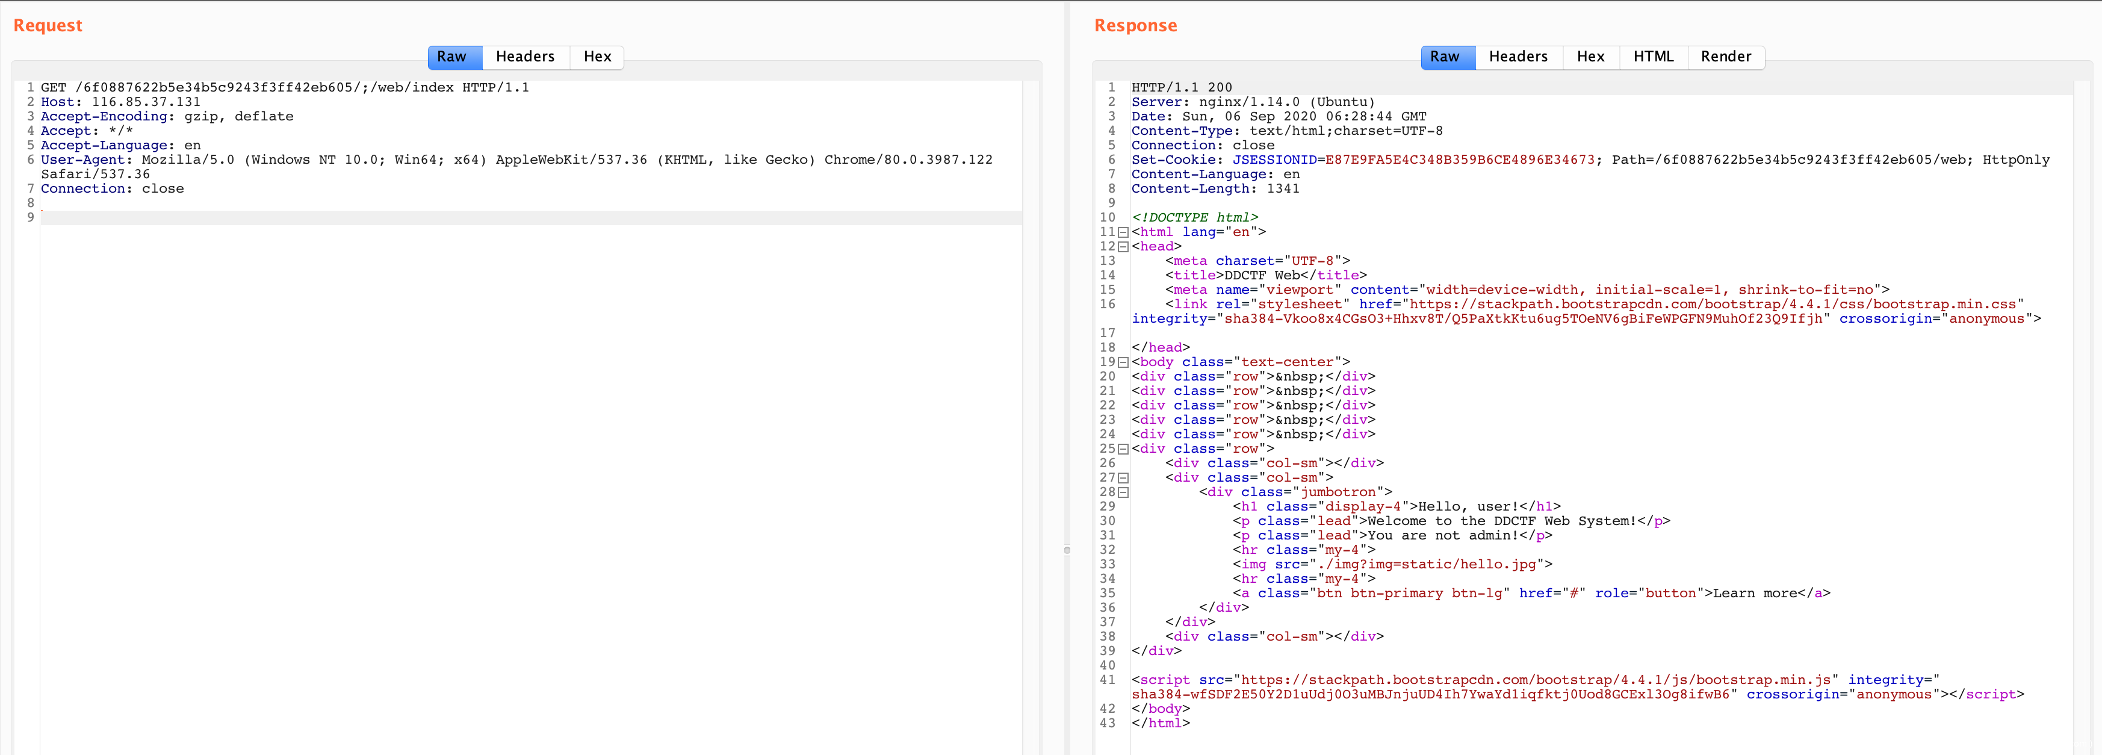The image size is (2102, 755).
Task: Switch the request view to Headers tab
Action: [525, 57]
